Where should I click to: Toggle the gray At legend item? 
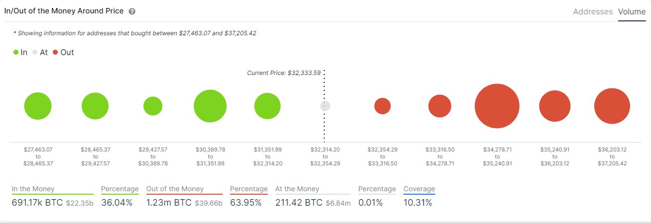[40, 52]
